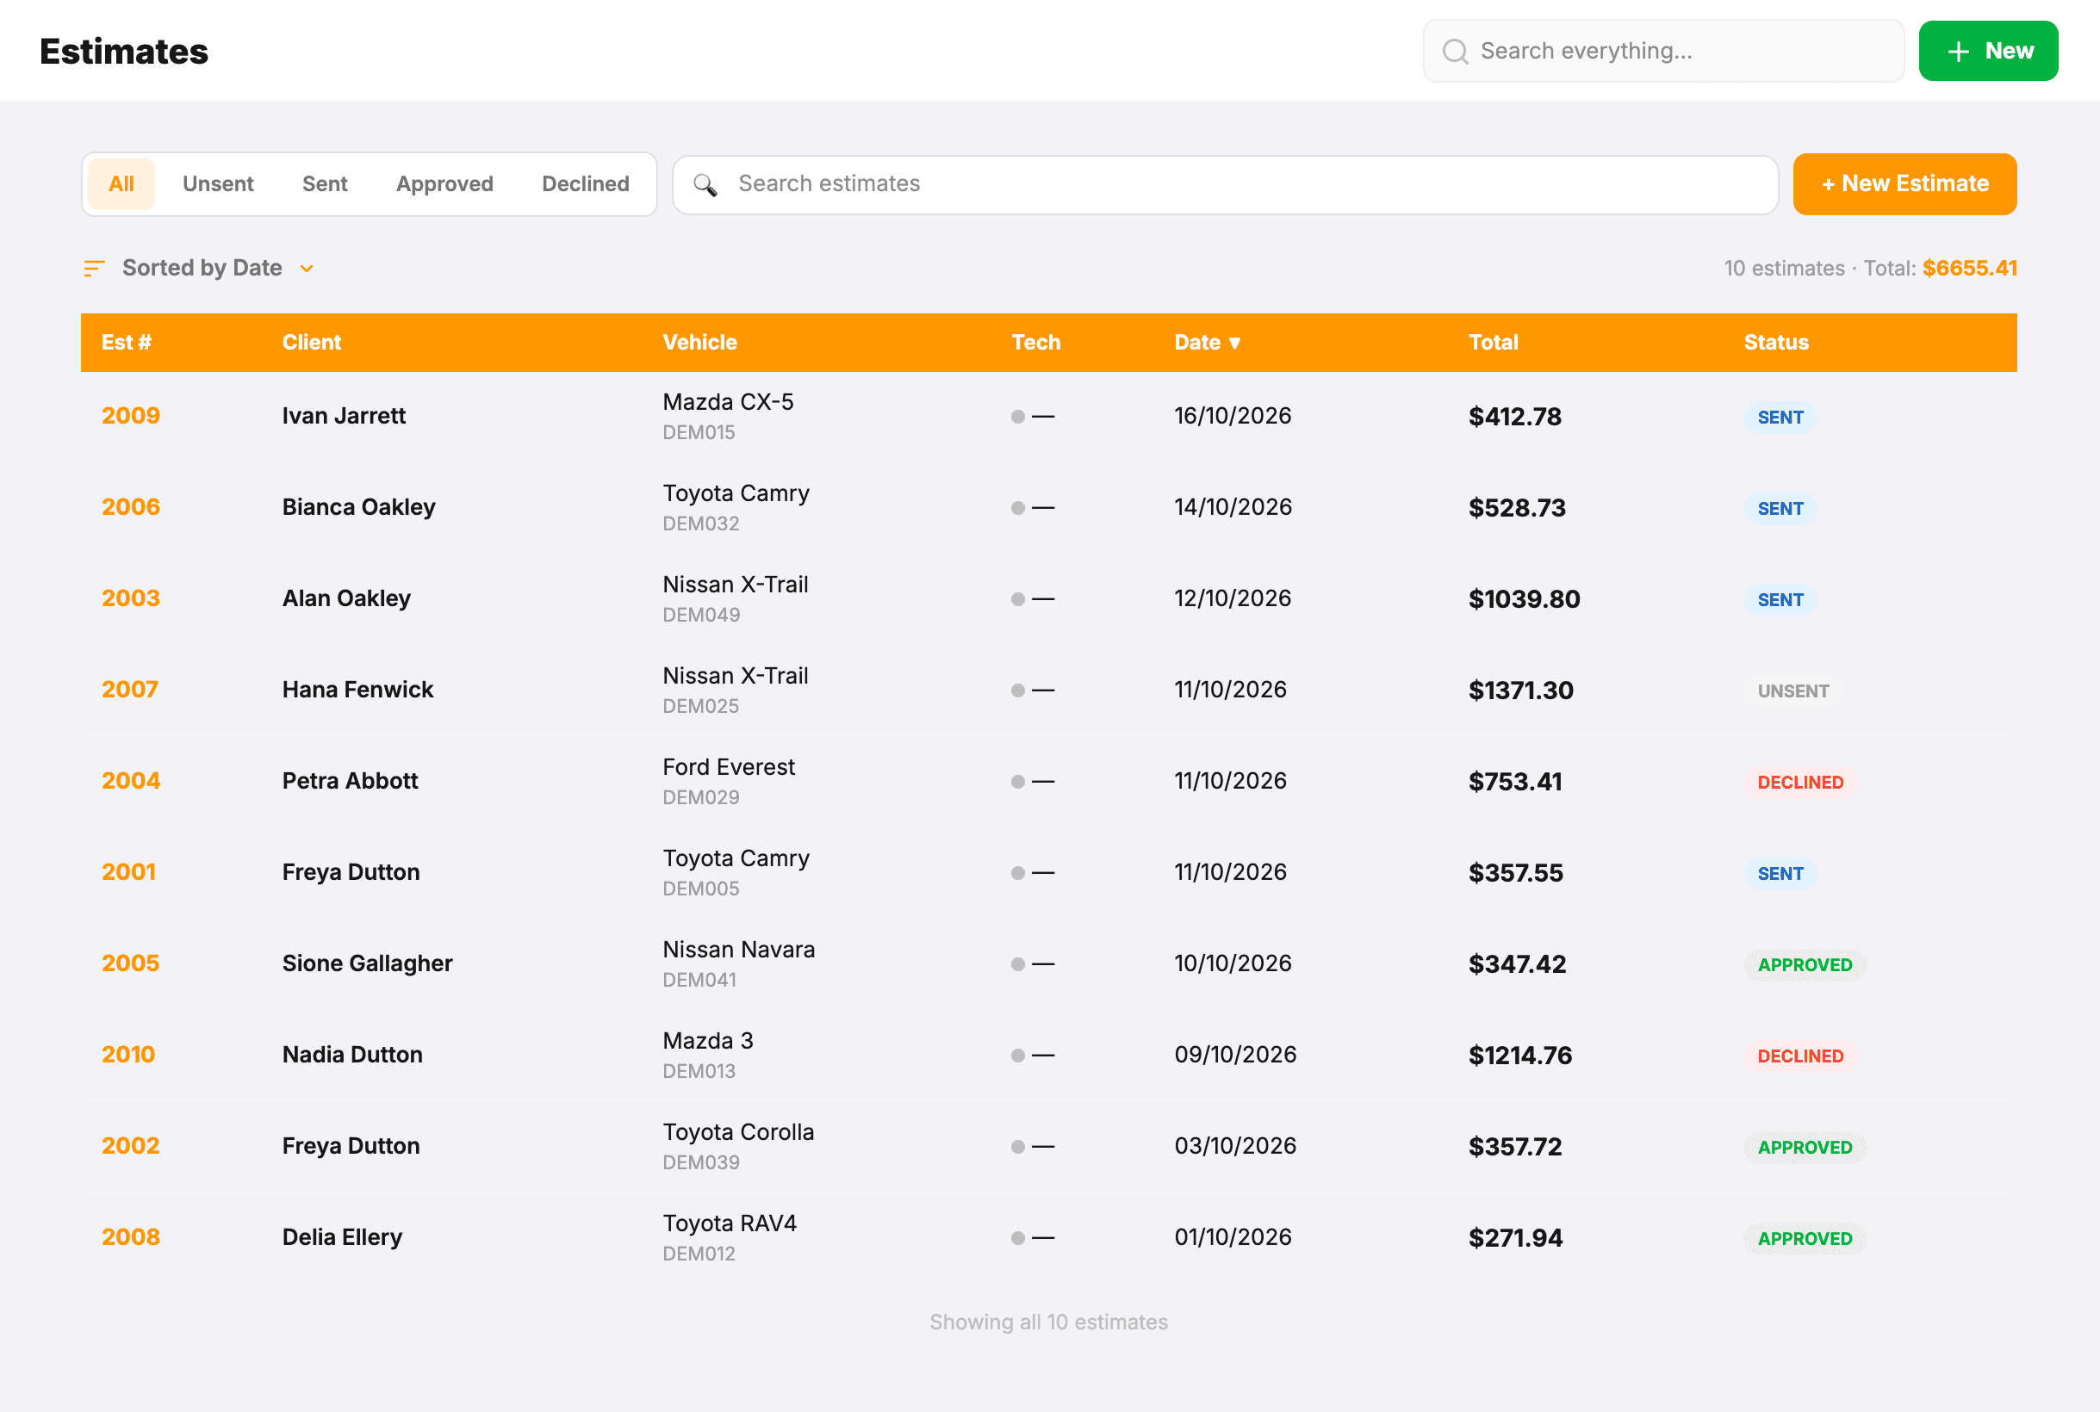
Task: Focus the Search estimates input
Action: [1225, 184]
